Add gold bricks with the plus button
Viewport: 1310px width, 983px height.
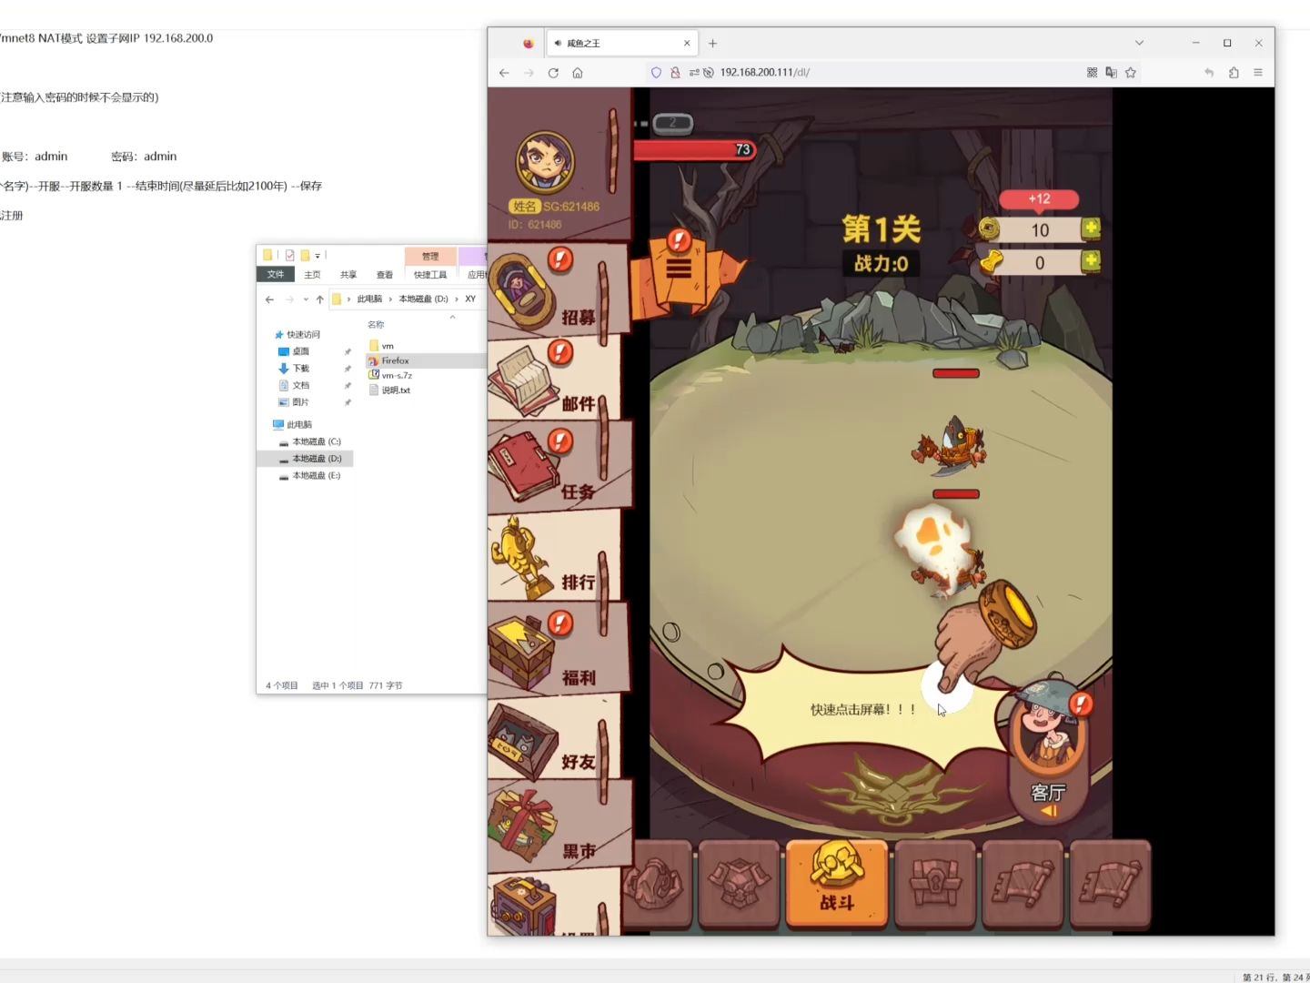click(x=1091, y=262)
